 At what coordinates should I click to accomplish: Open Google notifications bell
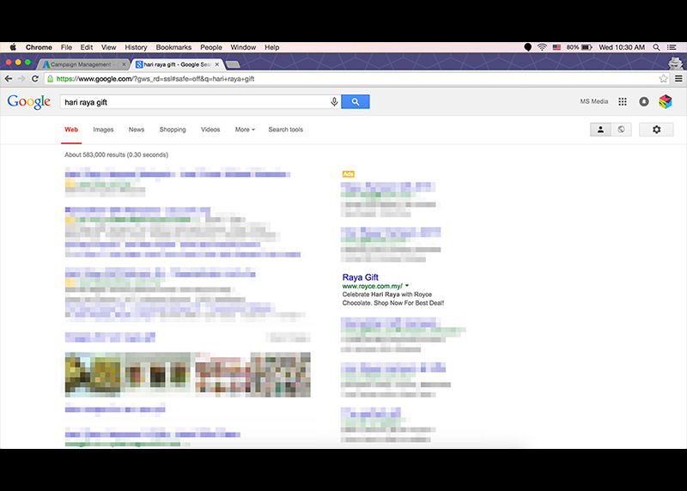tap(644, 101)
